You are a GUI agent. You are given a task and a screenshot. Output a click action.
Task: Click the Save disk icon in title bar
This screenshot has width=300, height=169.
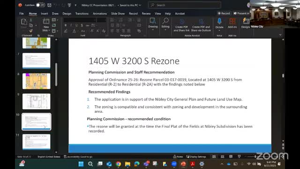[49, 5]
